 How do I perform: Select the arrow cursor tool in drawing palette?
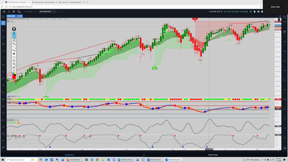(14, 37)
